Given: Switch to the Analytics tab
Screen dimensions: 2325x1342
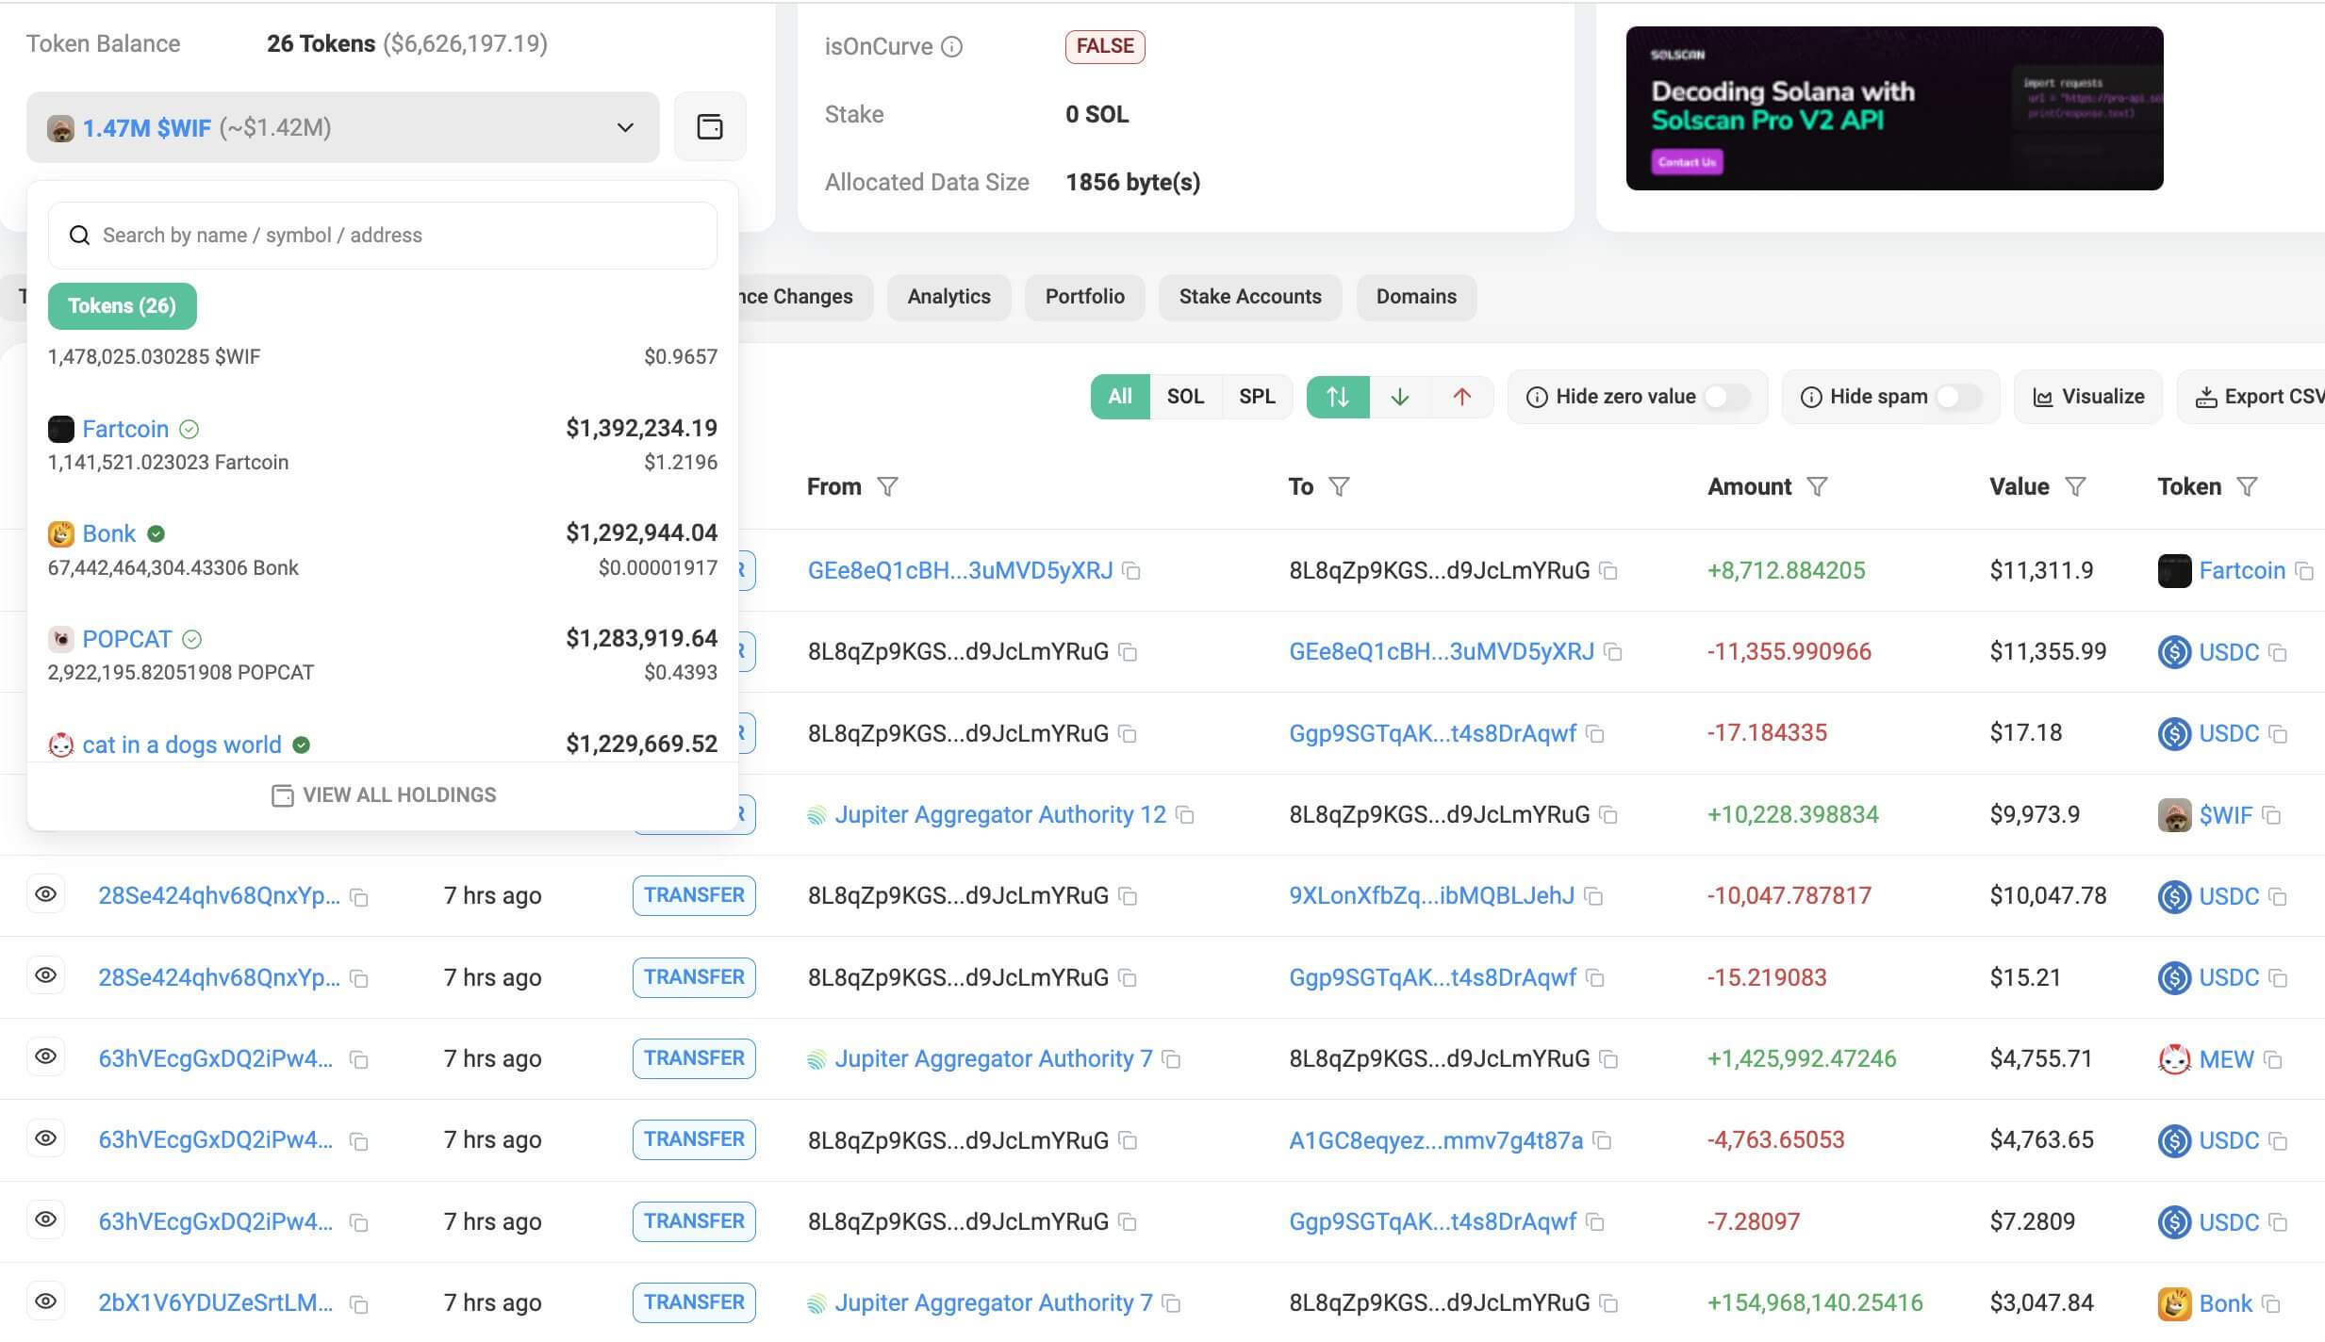Looking at the screenshot, I should [x=948, y=296].
